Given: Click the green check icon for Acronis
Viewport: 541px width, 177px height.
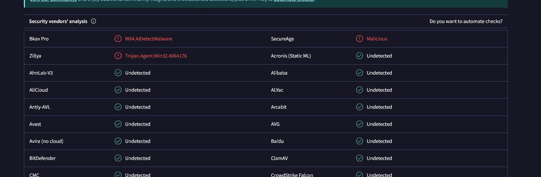Looking at the screenshot, I should 360,56.
